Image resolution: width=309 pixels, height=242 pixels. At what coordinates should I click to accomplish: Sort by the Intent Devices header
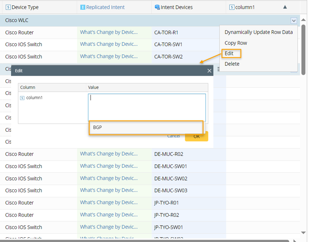pyautogui.click(x=177, y=7)
